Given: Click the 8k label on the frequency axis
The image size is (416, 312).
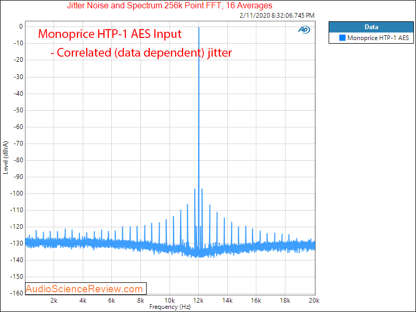Looking at the screenshot, I should (140, 301).
